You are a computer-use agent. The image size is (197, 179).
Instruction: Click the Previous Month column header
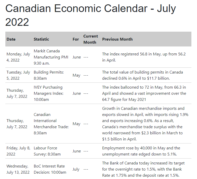click(117, 39)
